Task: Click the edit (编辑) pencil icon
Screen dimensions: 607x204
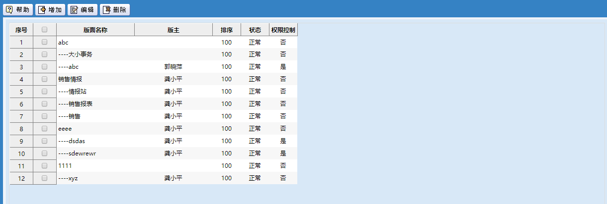Action: [74, 9]
